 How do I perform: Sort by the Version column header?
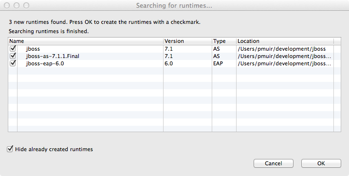[187, 41]
